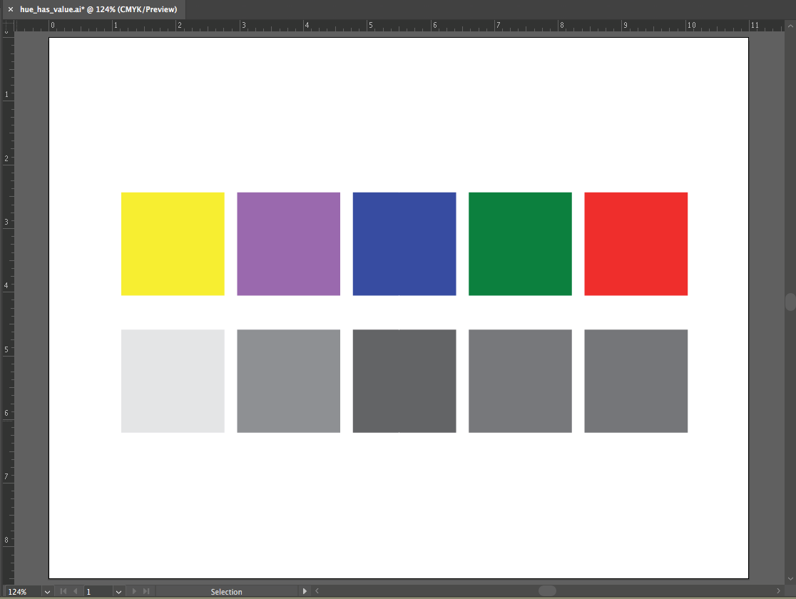This screenshot has width=796, height=599.
Task: Click the horizontal scrollbar thumb
Action: point(547,591)
